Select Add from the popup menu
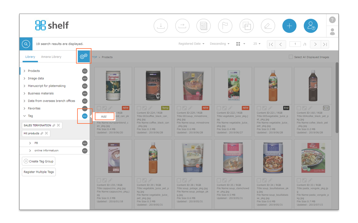Image resolution: width=358 pixels, height=223 pixels. [x=104, y=117]
